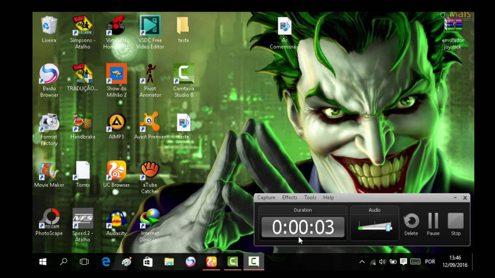This screenshot has height=278, width=495.
Task: Pause the recording
Action: pyautogui.click(x=433, y=224)
